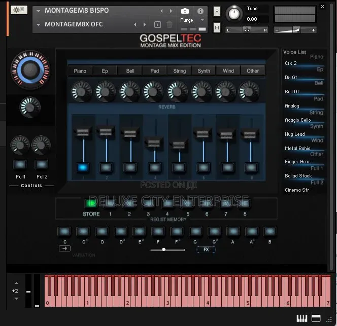Adjust the String reverb knob
Image resolution: width=337 pixels, height=326 pixels.
177,92
